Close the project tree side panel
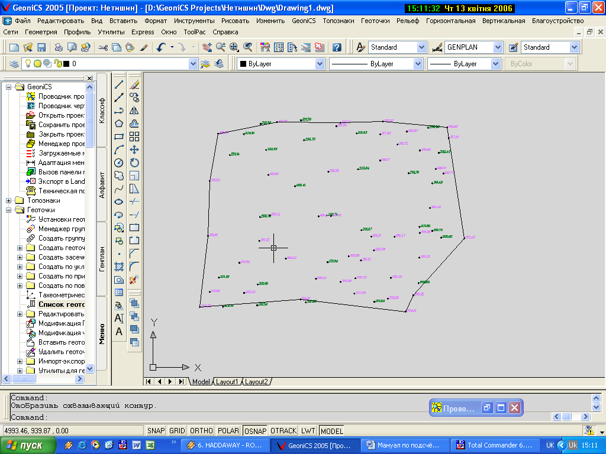606x454 pixels. point(89,78)
